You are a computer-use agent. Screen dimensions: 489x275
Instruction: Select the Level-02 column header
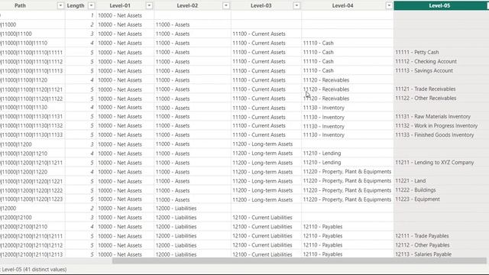tap(187, 5)
